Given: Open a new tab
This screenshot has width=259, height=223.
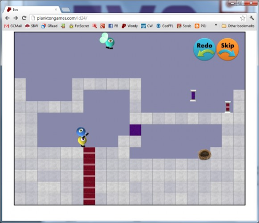Looking at the screenshot, I should 66,10.
